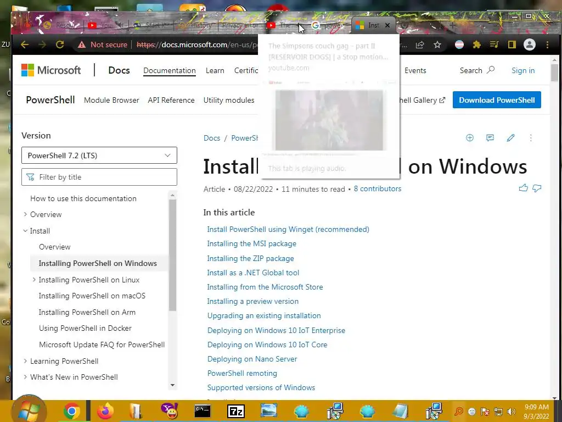Open the Extensions puzzle-piece icon
This screenshot has height=422, width=562.
[477, 45]
